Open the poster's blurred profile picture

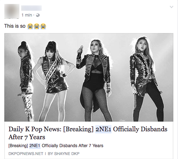(x=12, y=11)
